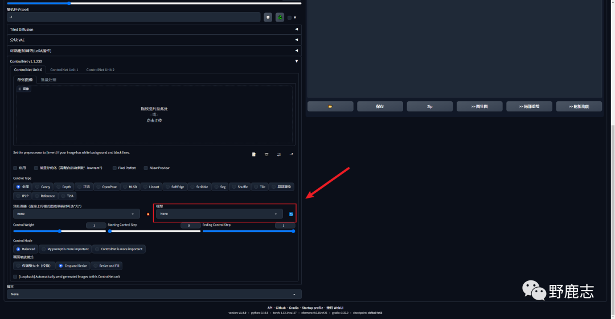Select 仅调整大小 (拉伸) resize mode

tap(34, 266)
